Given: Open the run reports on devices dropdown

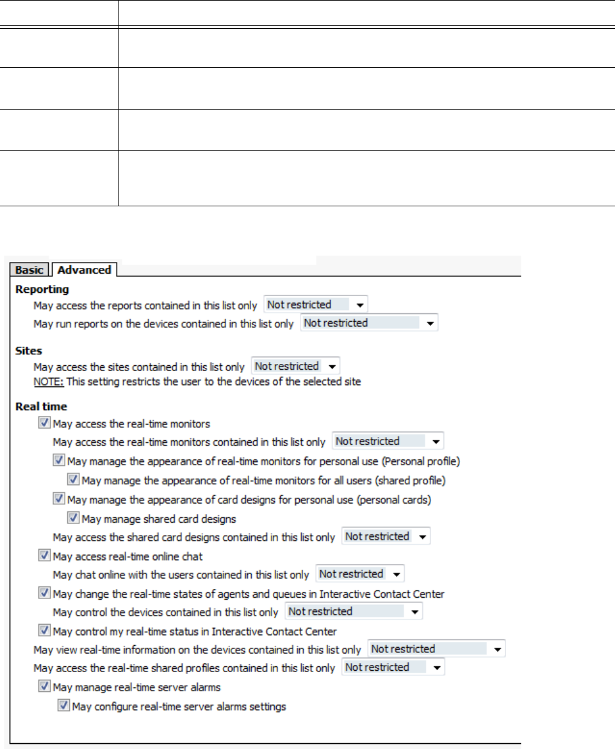Looking at the screenshot, I should [369, 324].
